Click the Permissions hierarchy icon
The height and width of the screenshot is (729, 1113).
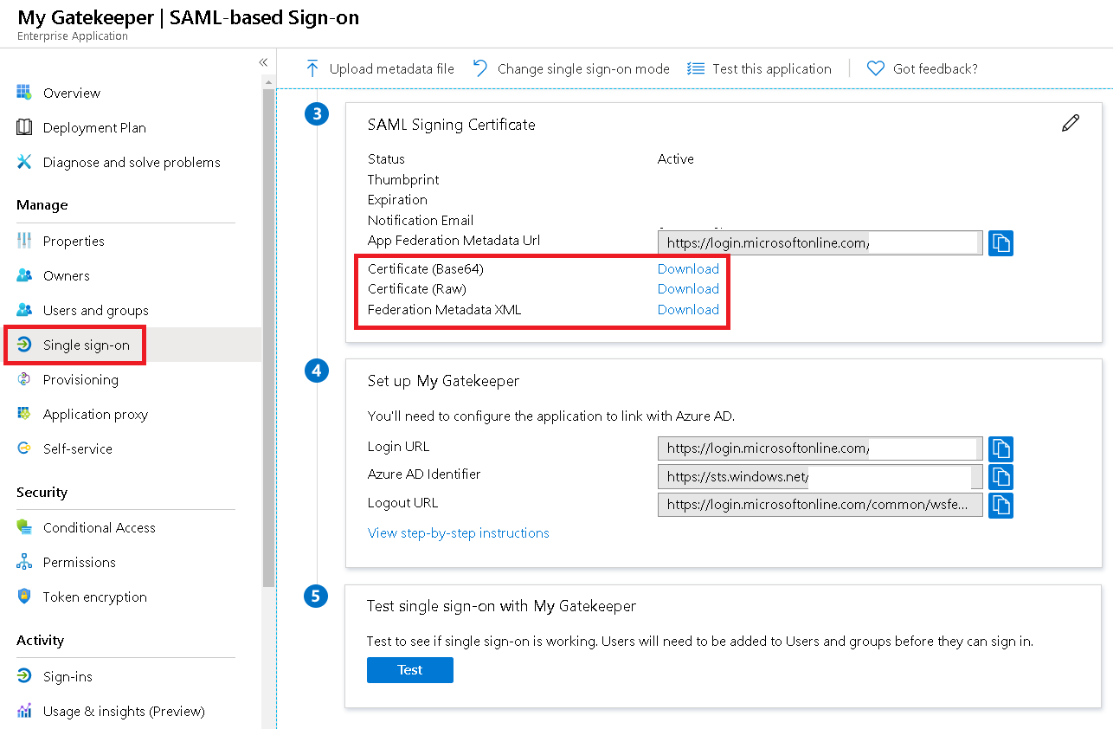pos(24,562)
